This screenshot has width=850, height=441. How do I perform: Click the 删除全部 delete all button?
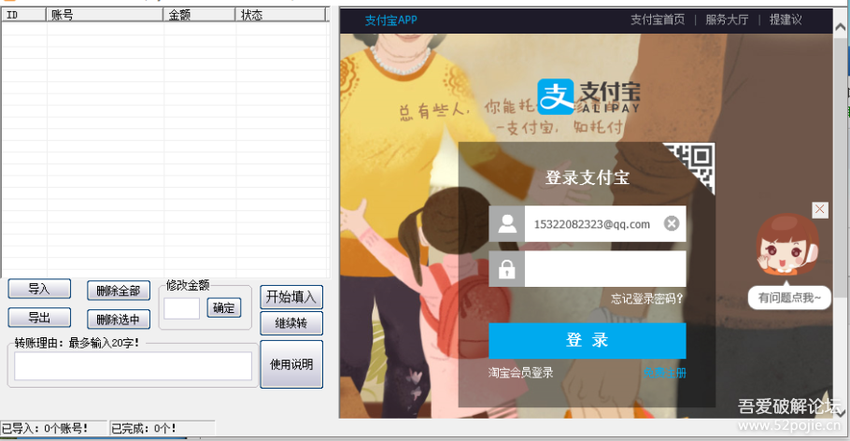click(x=119, y=291)
